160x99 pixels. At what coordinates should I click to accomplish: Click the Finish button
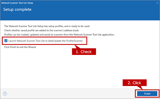147,93
